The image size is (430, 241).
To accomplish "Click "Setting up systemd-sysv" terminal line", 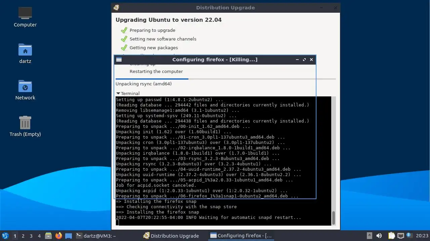I will click(176, 115).
